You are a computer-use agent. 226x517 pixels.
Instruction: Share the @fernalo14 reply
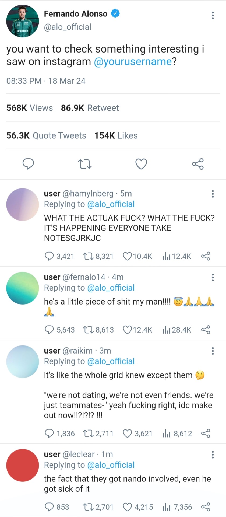pos(206,330)
